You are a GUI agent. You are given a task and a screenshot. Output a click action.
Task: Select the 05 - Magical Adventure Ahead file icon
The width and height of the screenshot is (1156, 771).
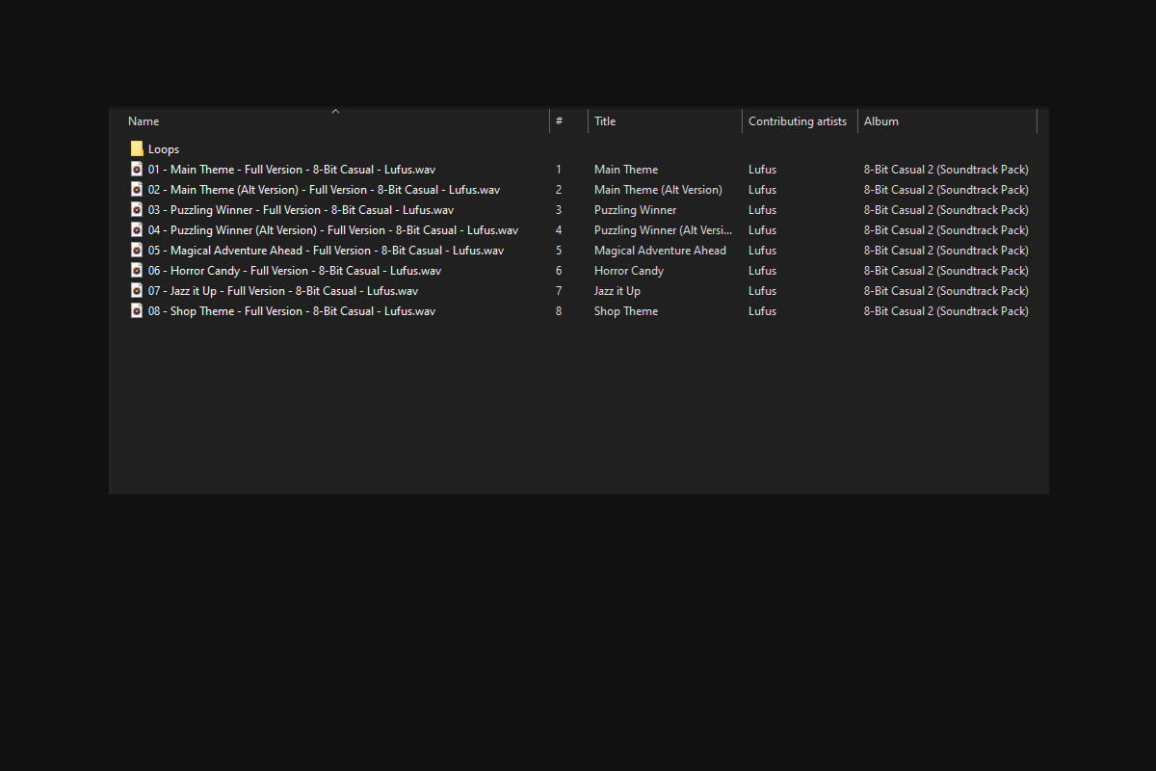click(x=137, y=251)
